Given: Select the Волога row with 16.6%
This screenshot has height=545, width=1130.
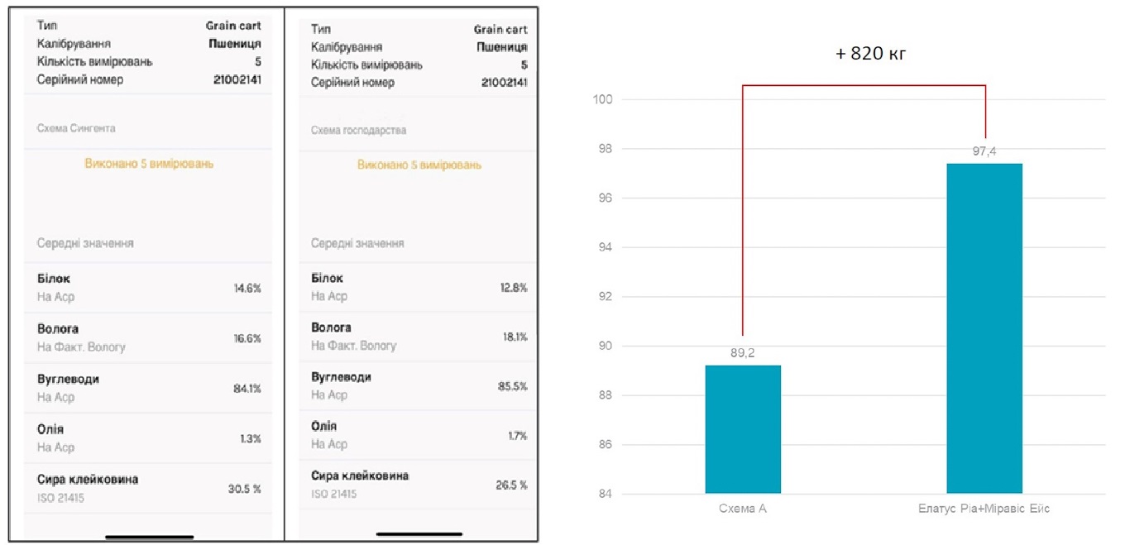Looking at the screenshot, I should click(x=149, y=338).
